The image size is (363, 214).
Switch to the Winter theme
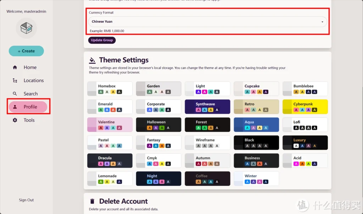click(x=256, y=179)
